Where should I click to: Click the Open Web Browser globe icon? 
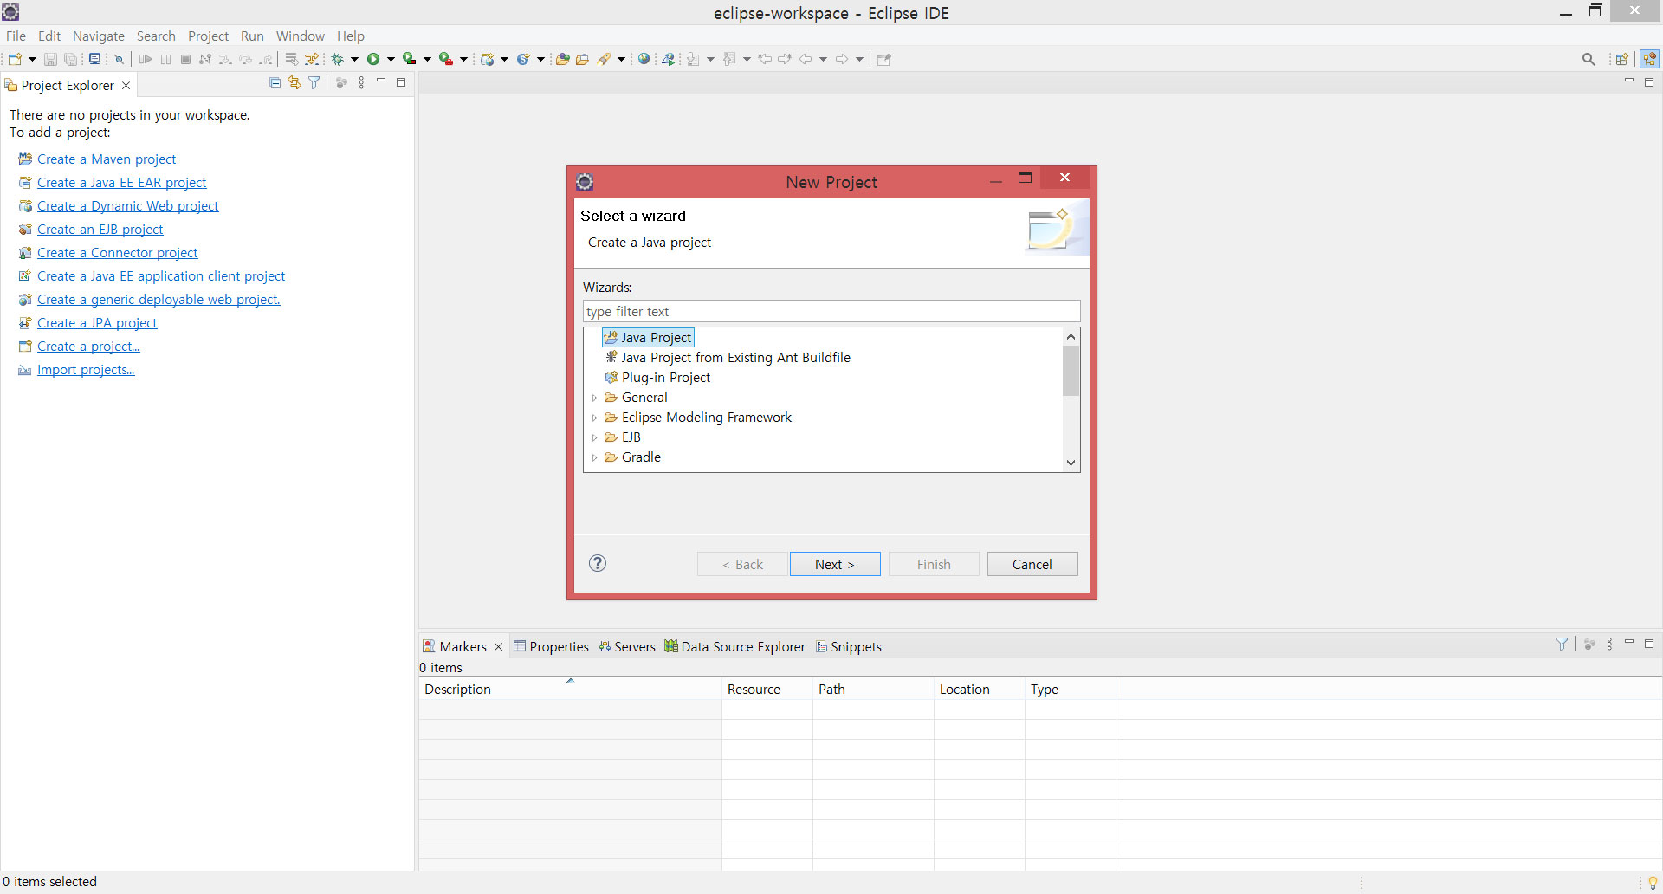coord(644,59)
